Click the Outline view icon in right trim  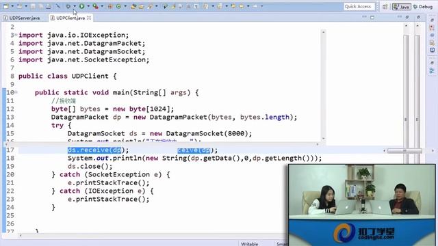coord(432,70)
